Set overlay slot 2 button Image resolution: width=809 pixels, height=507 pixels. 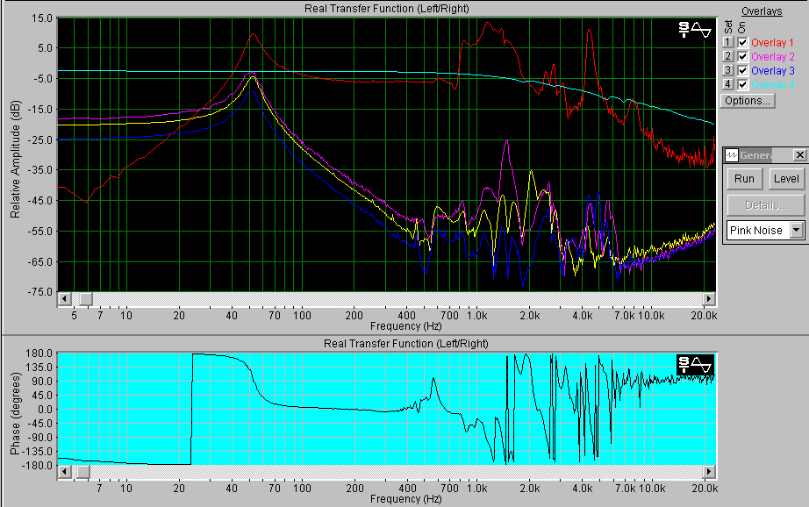coord(728,56)
